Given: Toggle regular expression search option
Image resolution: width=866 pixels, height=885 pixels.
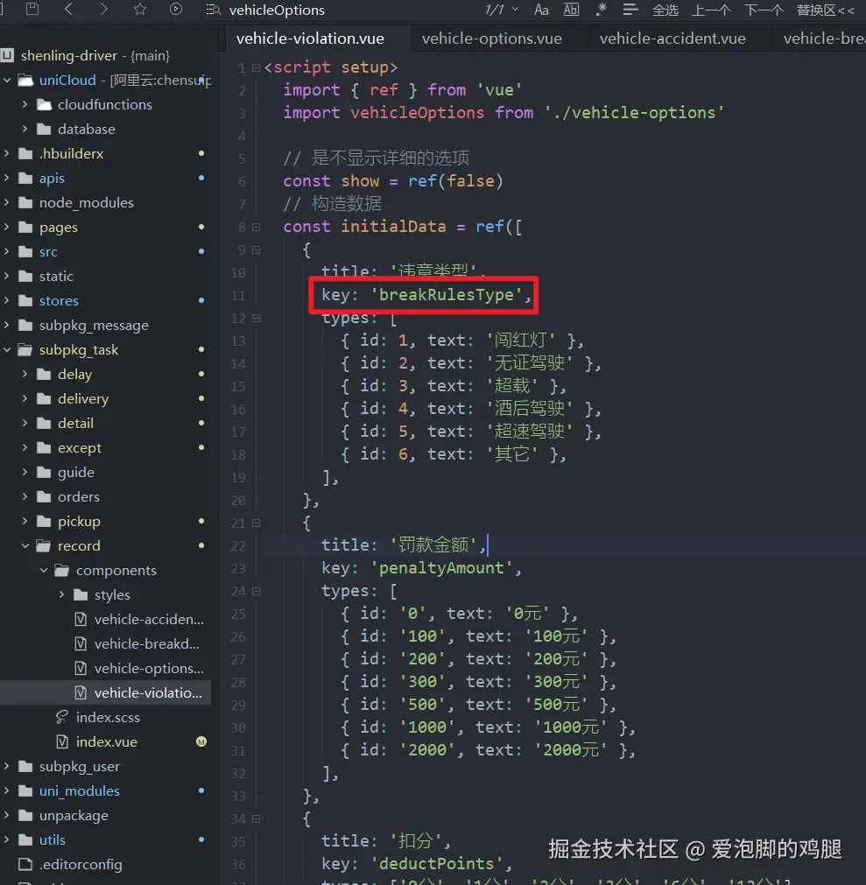Looking at the screenshot, I should point(602,10).
